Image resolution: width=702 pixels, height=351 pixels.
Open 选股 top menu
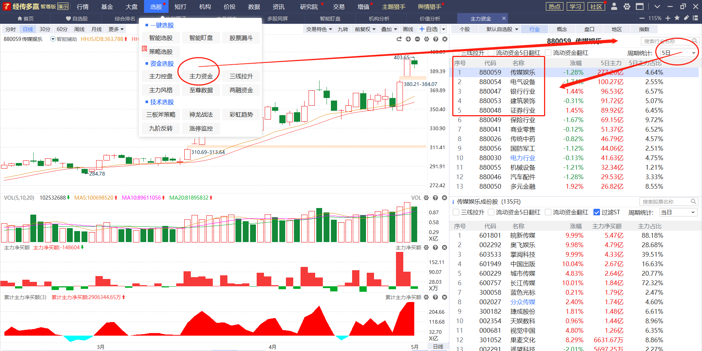point(156,7)
